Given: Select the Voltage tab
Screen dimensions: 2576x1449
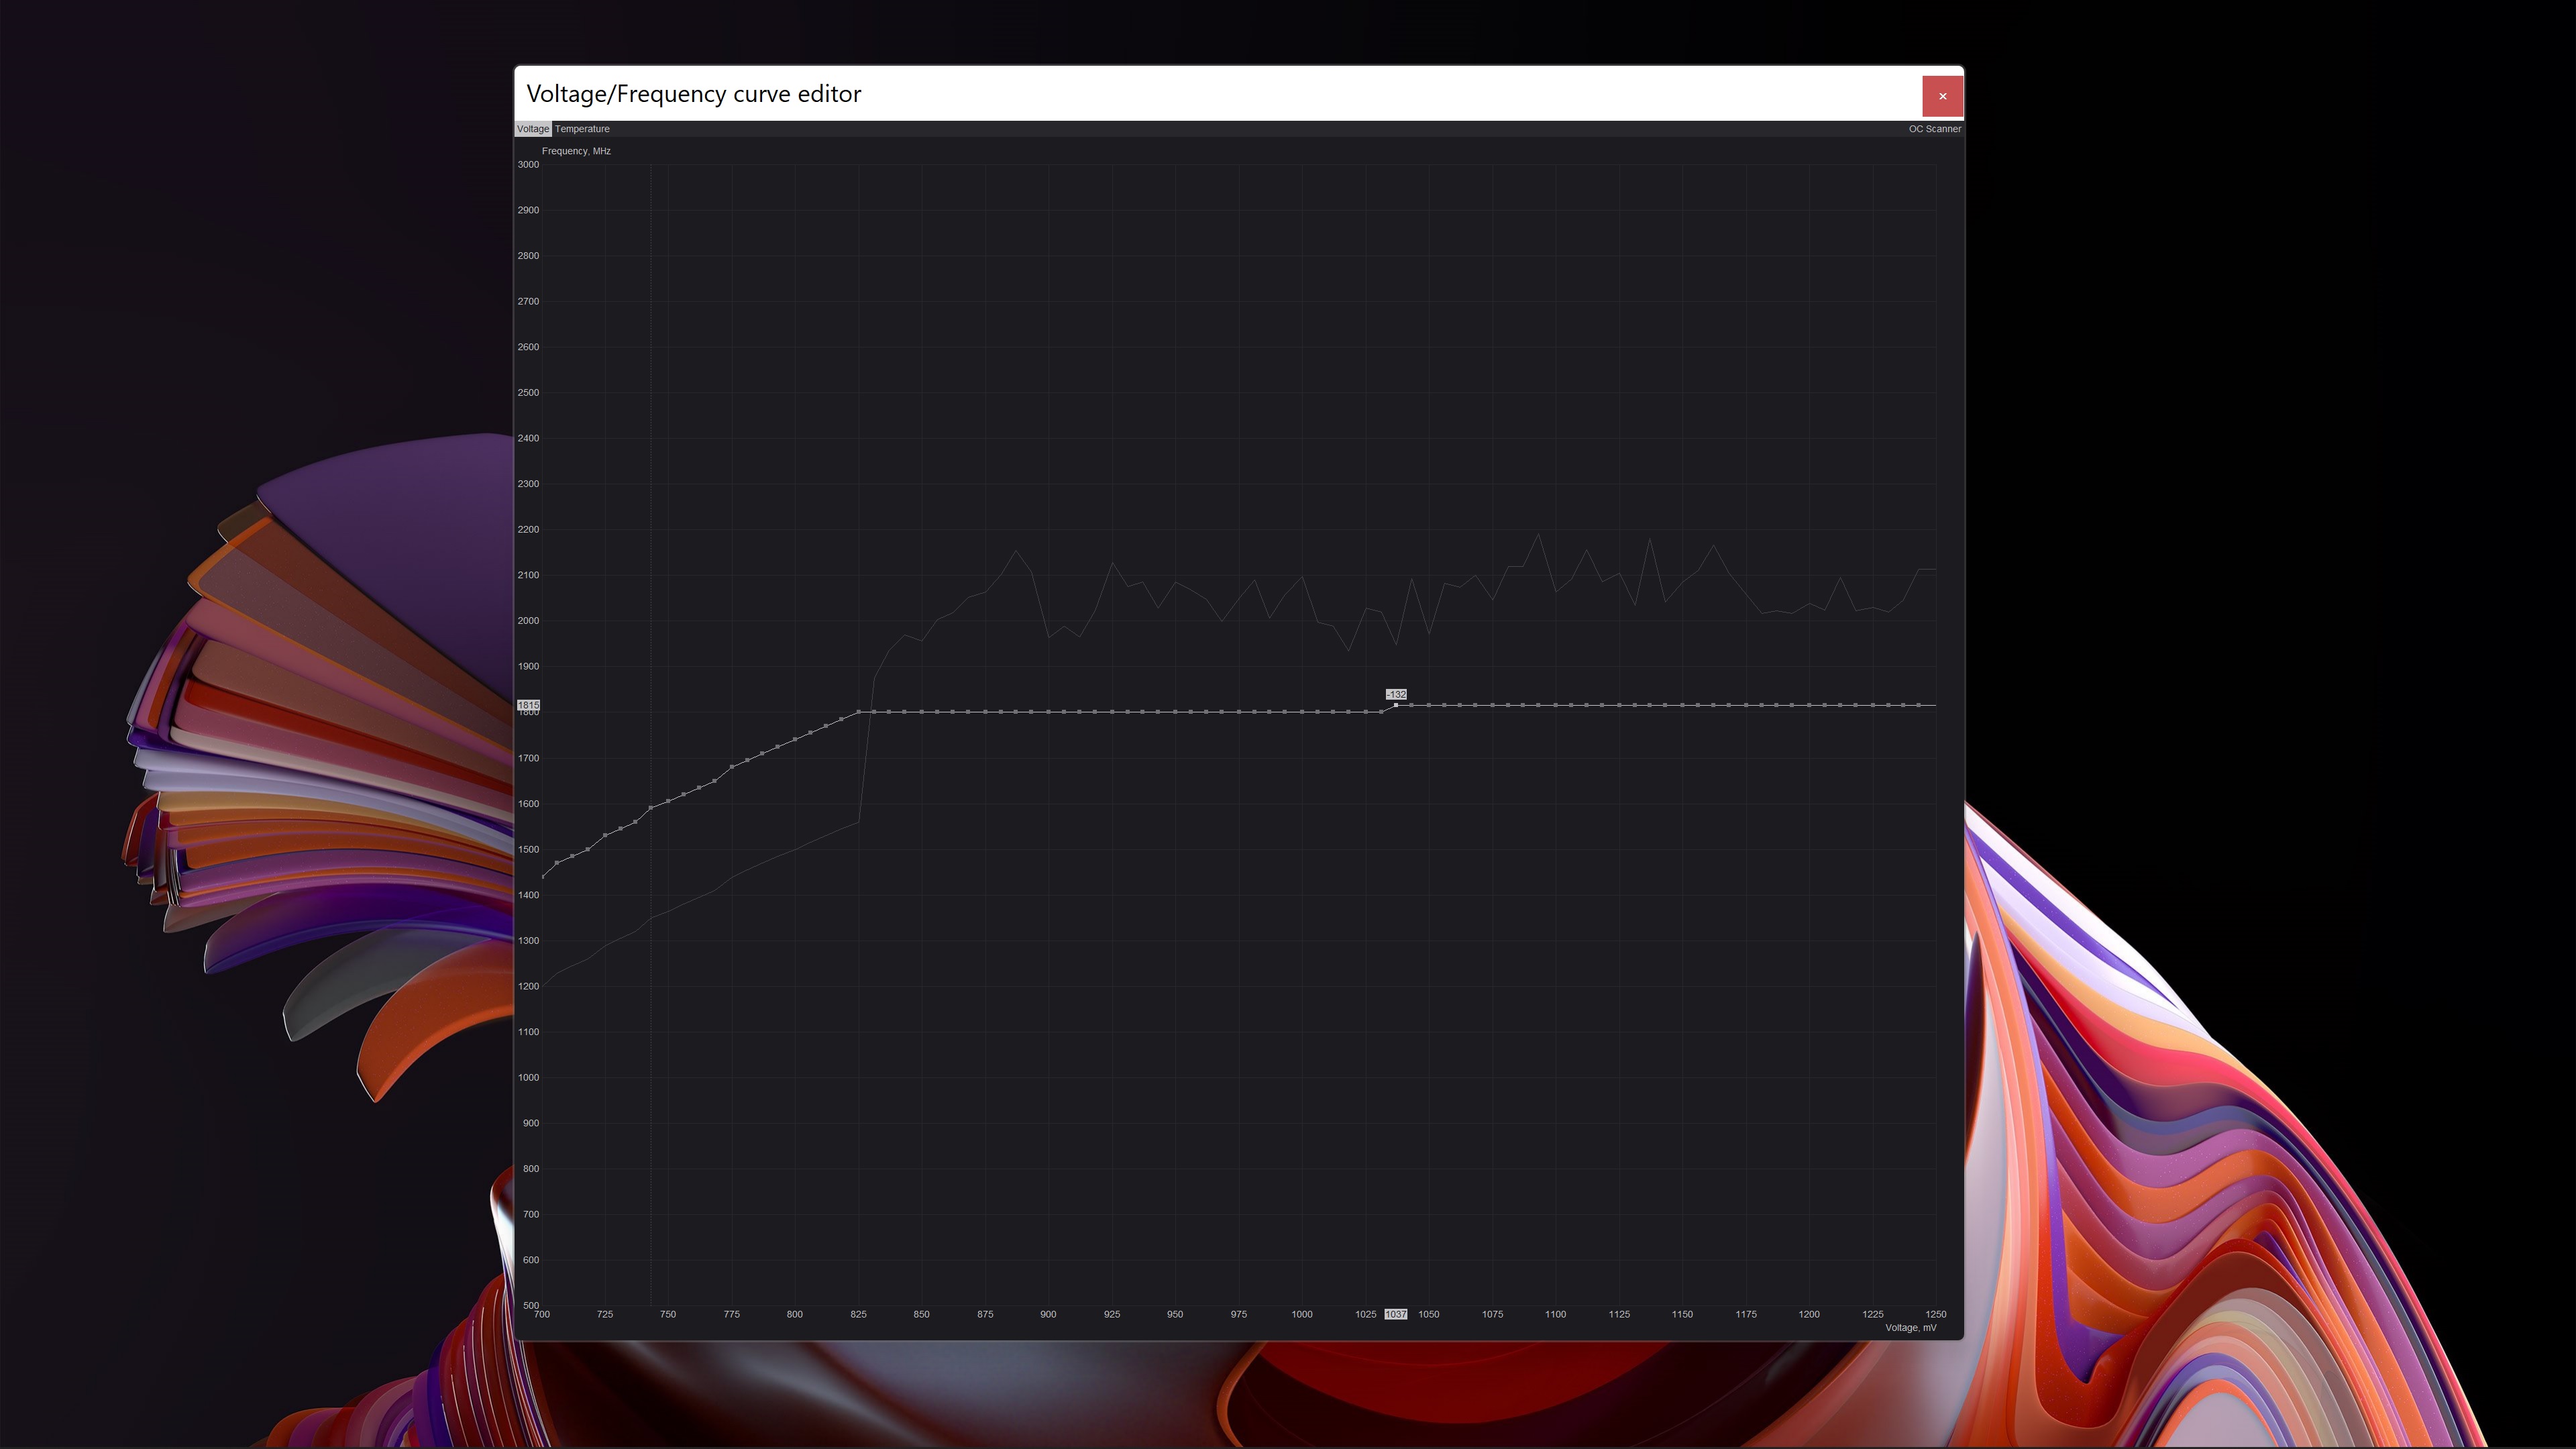Looking at the screenshot, I should (532, 129).
